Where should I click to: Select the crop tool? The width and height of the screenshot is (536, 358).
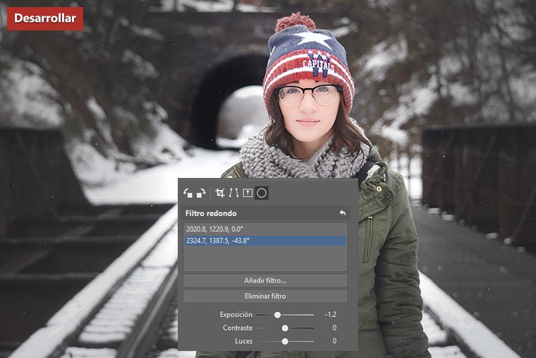pos(220,193)
